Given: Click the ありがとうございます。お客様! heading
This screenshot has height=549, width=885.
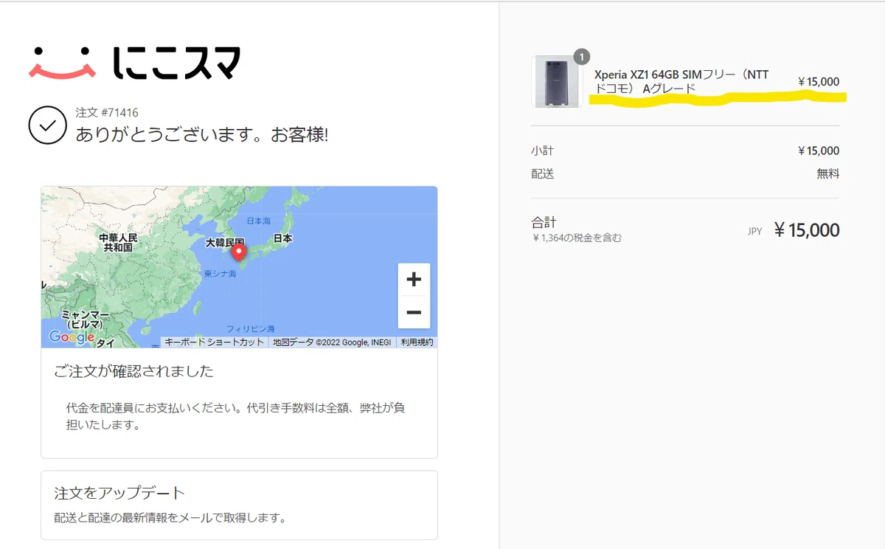Looking at the screenshot, I should point(201,134).
